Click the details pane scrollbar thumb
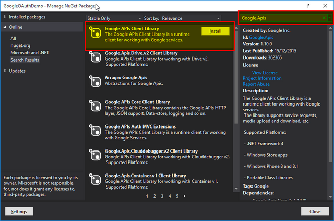334x221 pixels. [x=330, y=97]
